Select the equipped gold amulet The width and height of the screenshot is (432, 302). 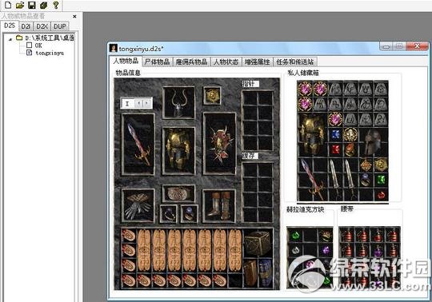pos(212,95)
